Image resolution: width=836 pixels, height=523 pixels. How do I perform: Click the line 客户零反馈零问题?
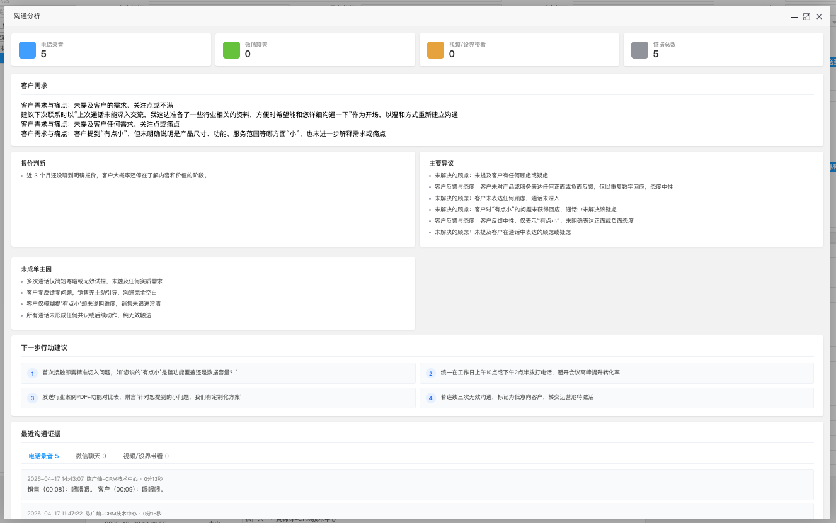click(92, 293)
